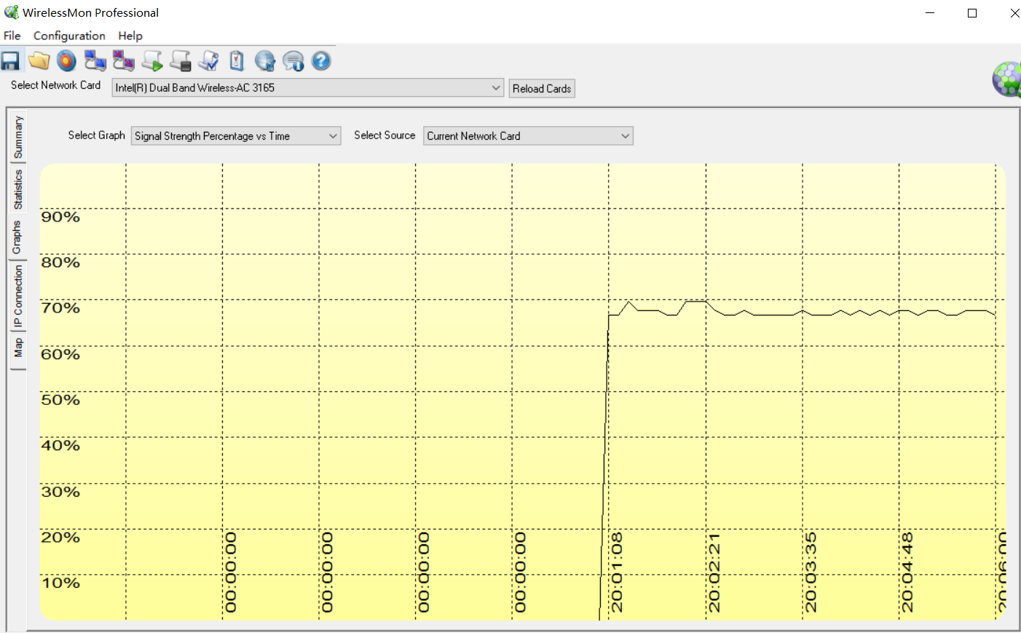This screenshot has width=1021, height=633.
Task: Select the Graphs tab
Action: [16, 237]
